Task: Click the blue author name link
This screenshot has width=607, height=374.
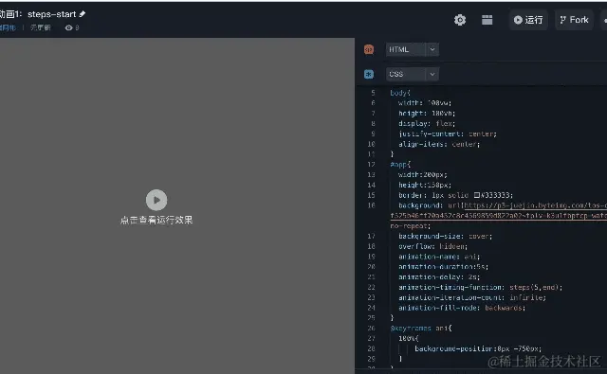Action: pyautogui.click(x=8, y=27)
